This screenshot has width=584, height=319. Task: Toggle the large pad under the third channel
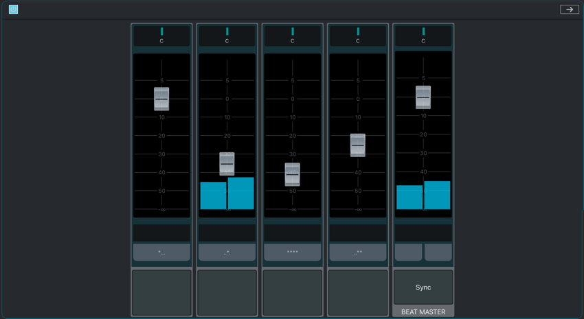pyautogui.click(x=292, y=293)
